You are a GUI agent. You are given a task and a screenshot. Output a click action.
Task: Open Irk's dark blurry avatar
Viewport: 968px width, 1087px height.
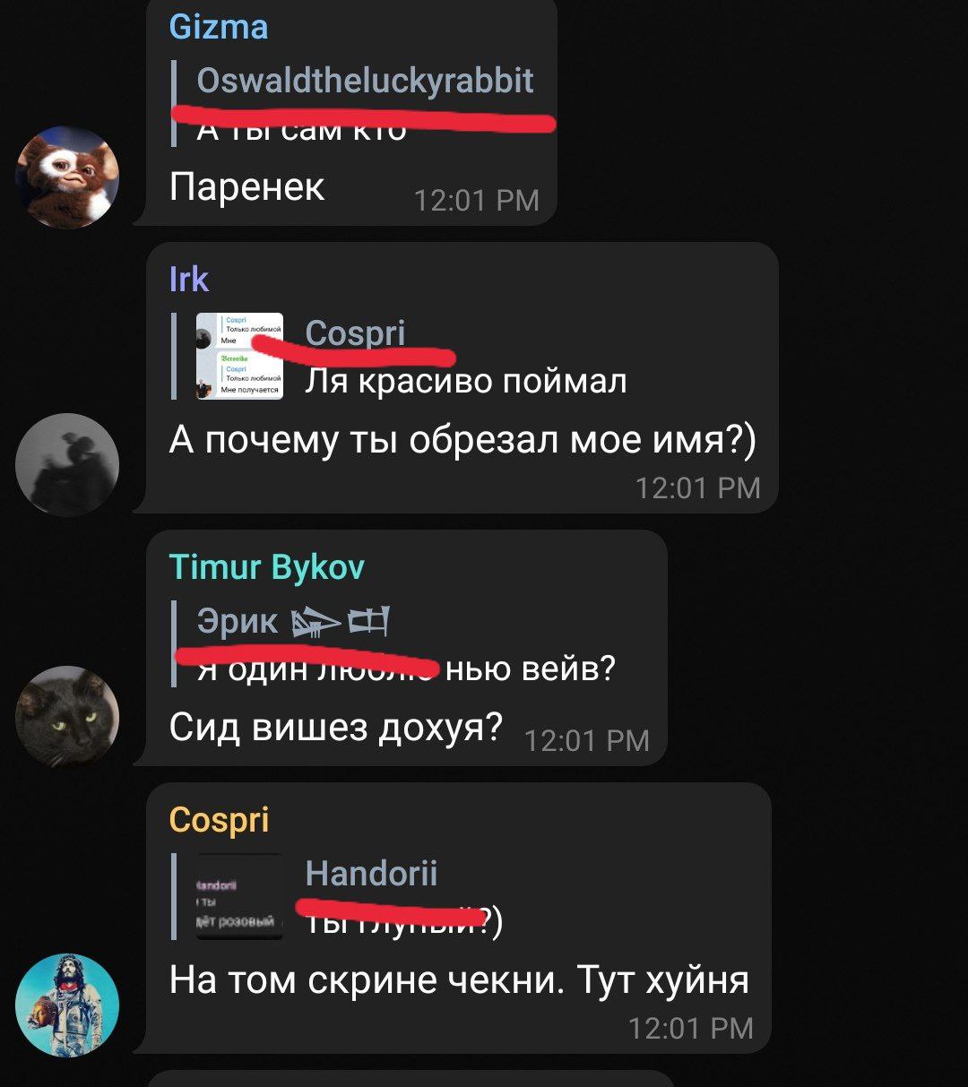coord(67,464)
